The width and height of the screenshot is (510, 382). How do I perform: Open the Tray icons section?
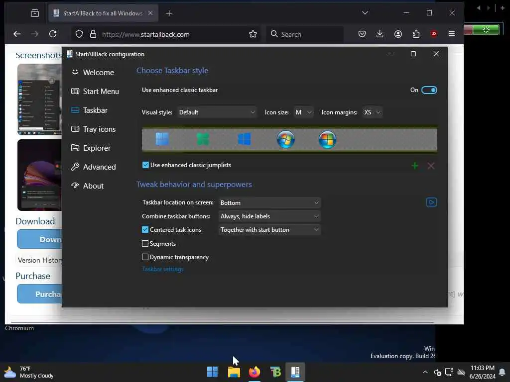[x=93, y=129]
